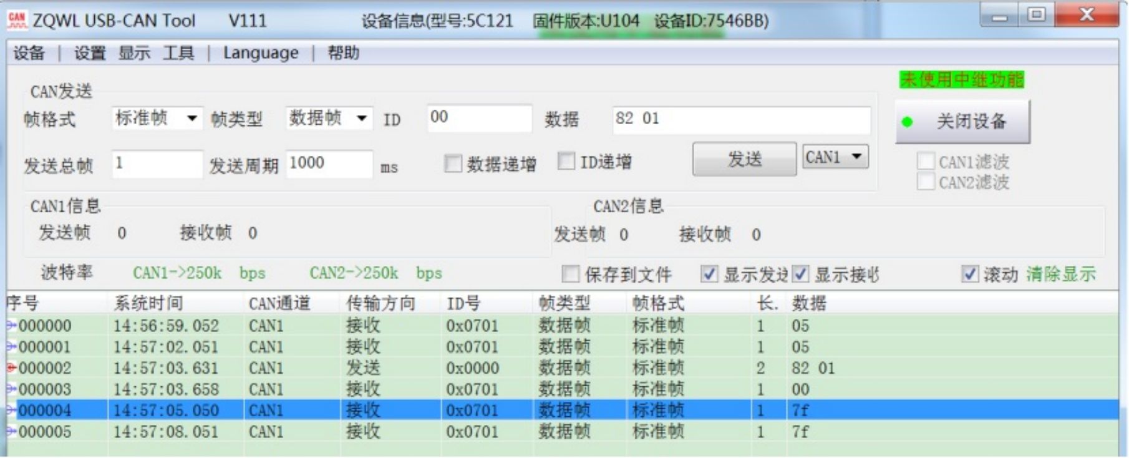Check the 保存到文件 option

click(570, 274)
